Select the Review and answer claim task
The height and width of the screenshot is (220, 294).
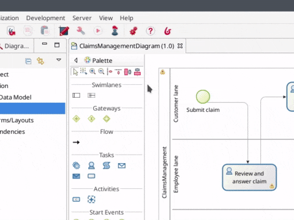(249, 177)
